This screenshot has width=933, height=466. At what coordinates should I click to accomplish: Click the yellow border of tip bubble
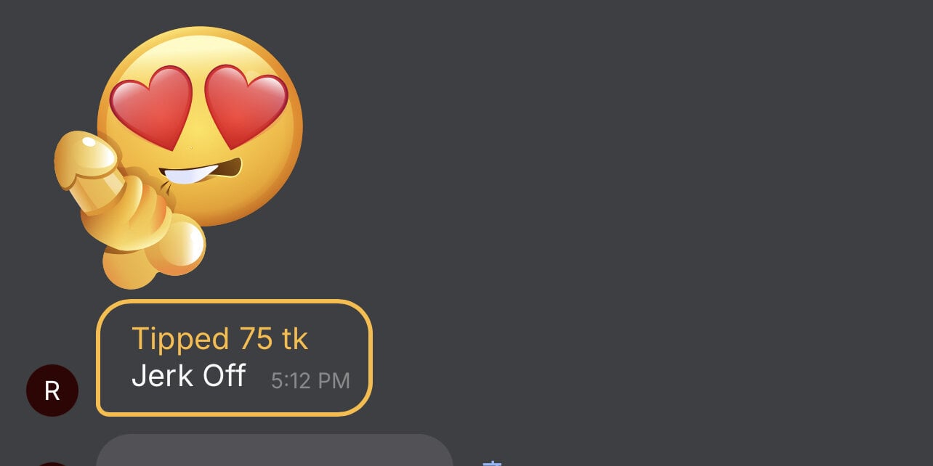point(234,301)
